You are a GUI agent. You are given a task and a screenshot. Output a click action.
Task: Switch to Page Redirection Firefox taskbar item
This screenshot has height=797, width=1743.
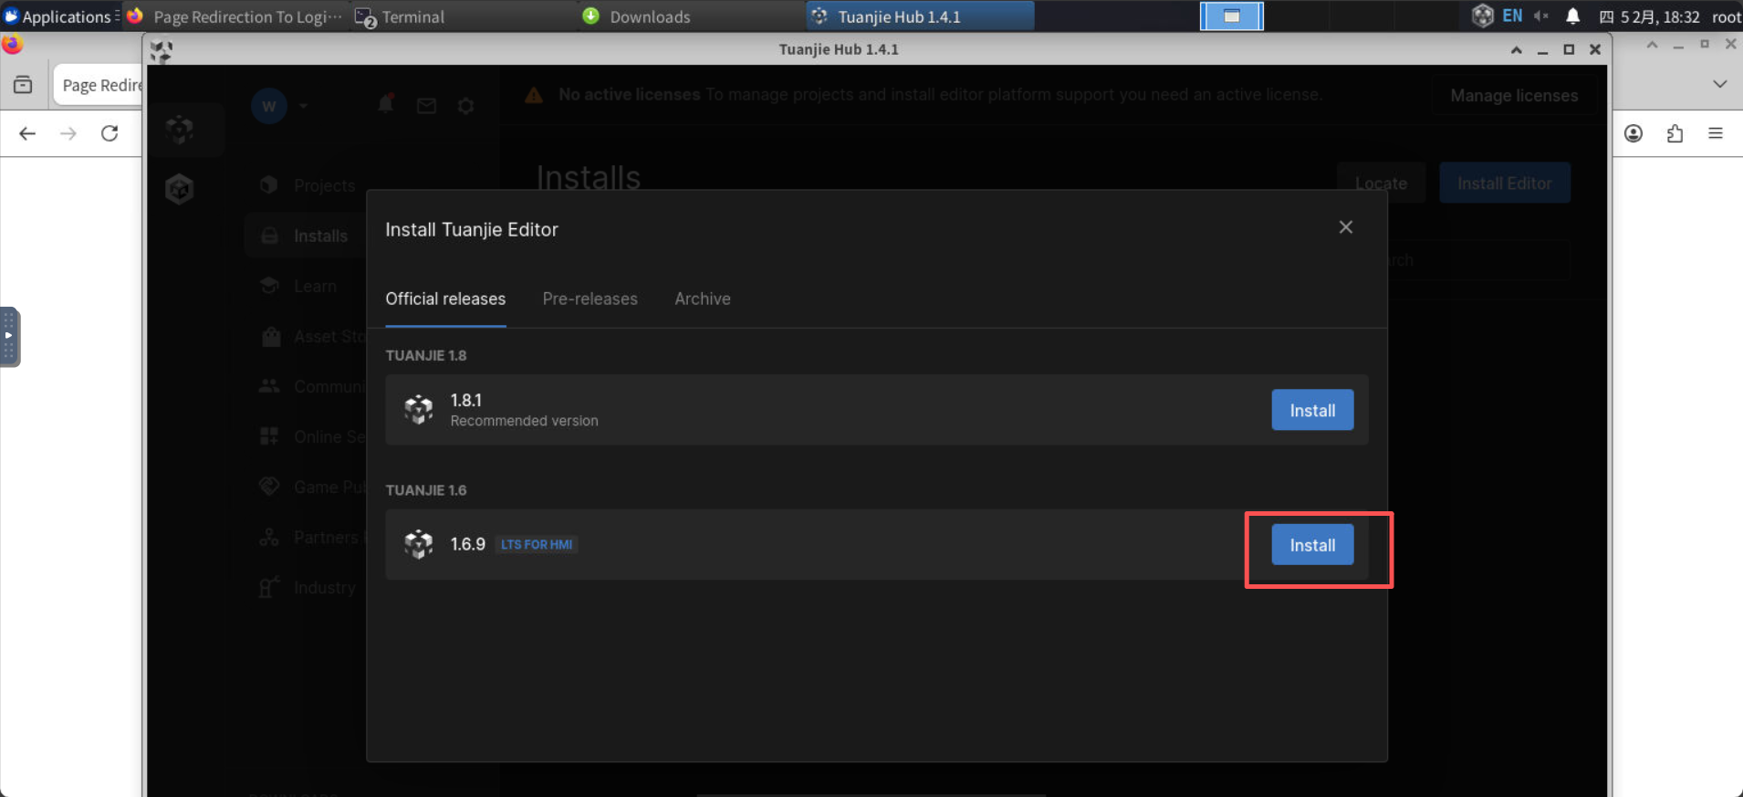(x=235, y=16)
